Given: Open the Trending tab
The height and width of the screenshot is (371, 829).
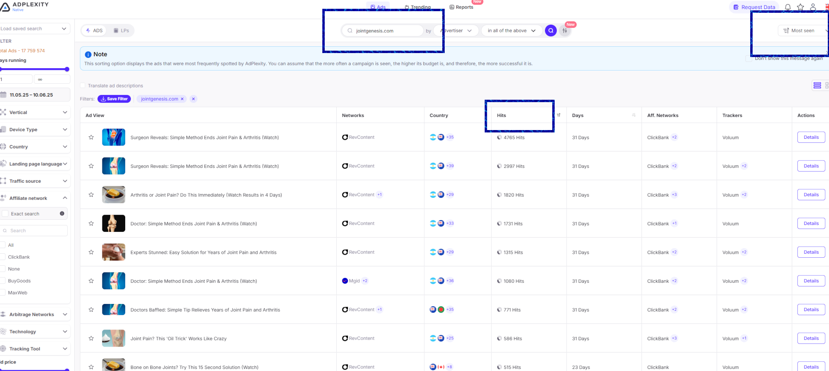Looking at the screenshot, I should tap(417, 7).
